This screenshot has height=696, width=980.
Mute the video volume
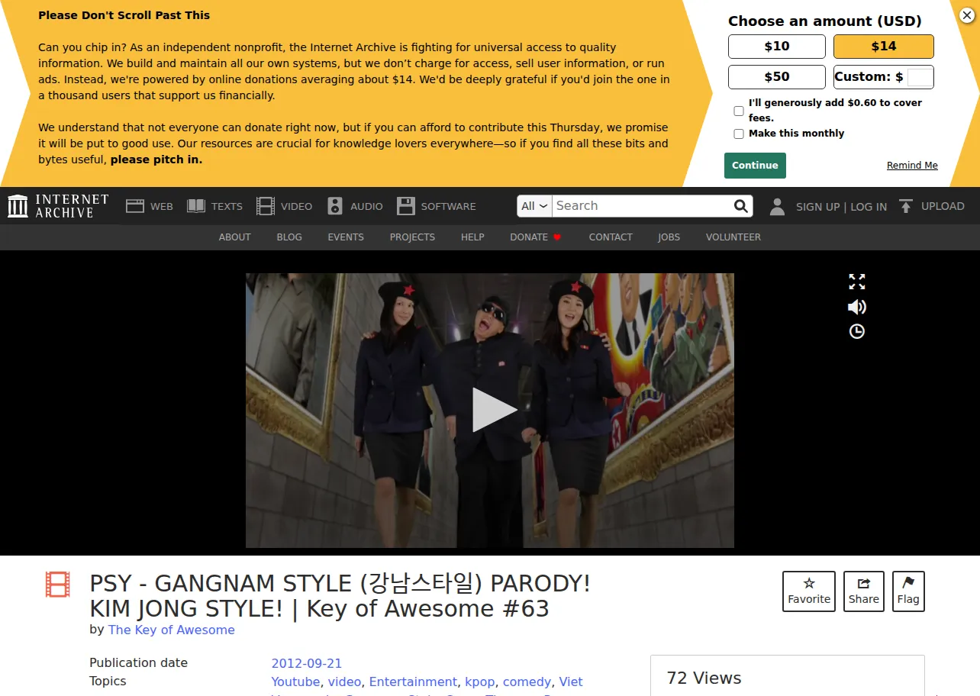click(x=857, y=307)
